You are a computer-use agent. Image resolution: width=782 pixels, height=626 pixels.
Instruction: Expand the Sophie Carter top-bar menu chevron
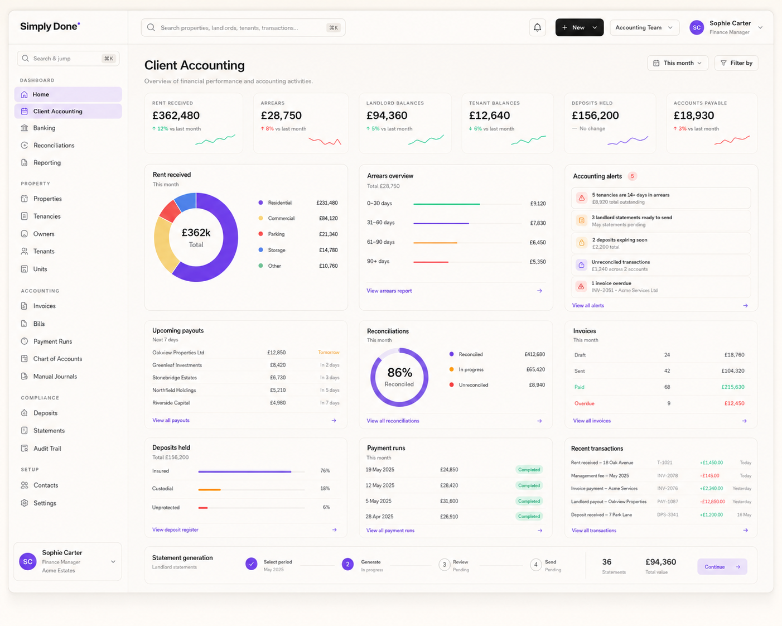pos(760,27)
